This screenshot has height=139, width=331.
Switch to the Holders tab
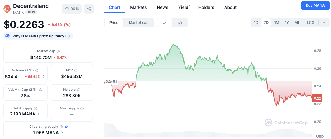206,7
